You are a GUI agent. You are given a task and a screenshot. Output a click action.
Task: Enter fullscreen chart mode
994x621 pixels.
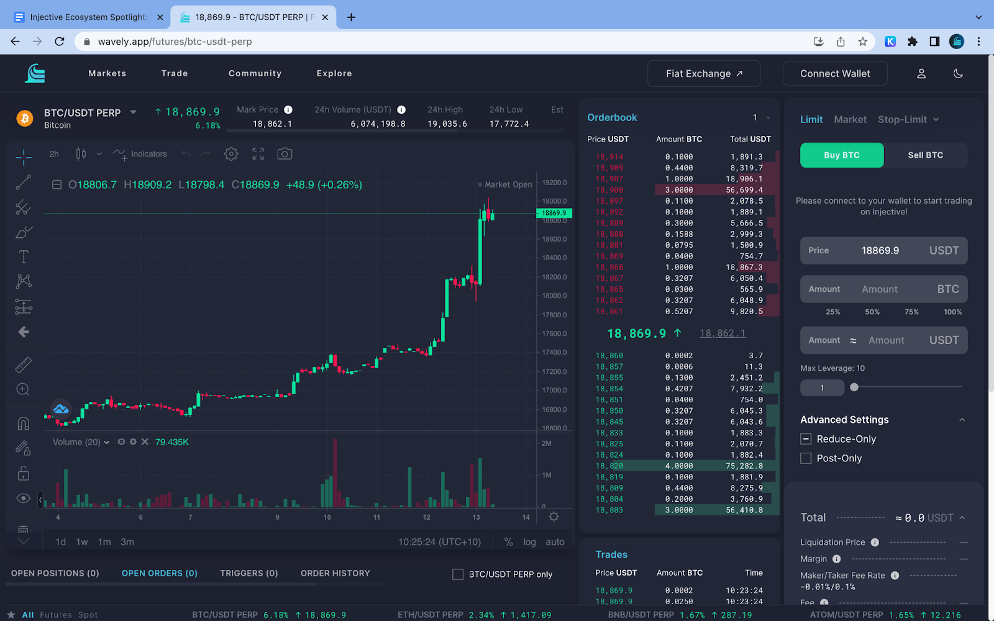click(x=258, y=154)
